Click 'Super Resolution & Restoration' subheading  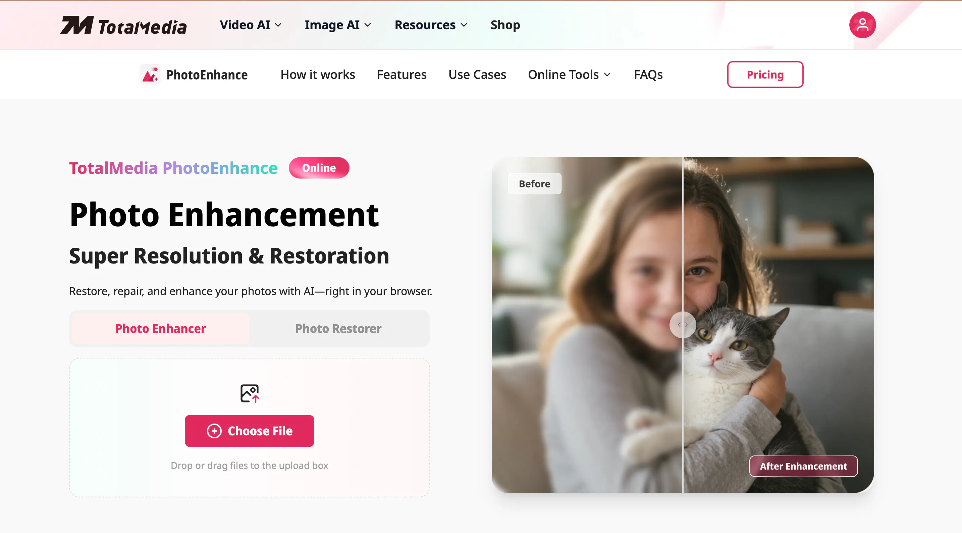coord(229,256)
